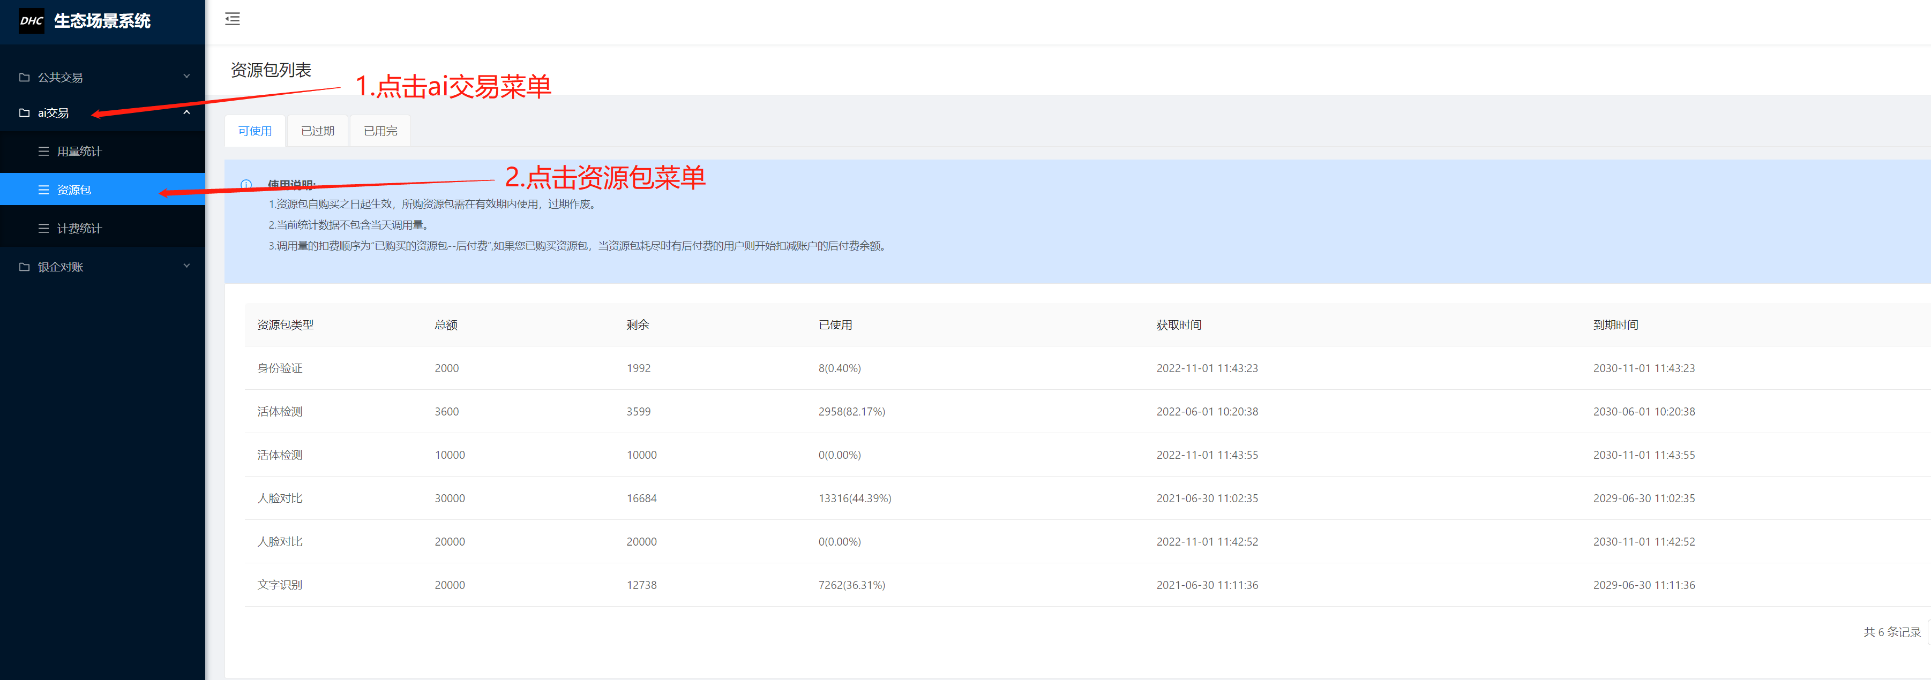This screenshot has height=680, width=1931.
Task: Click the remaining value 12738
Action: click(642, 585)
